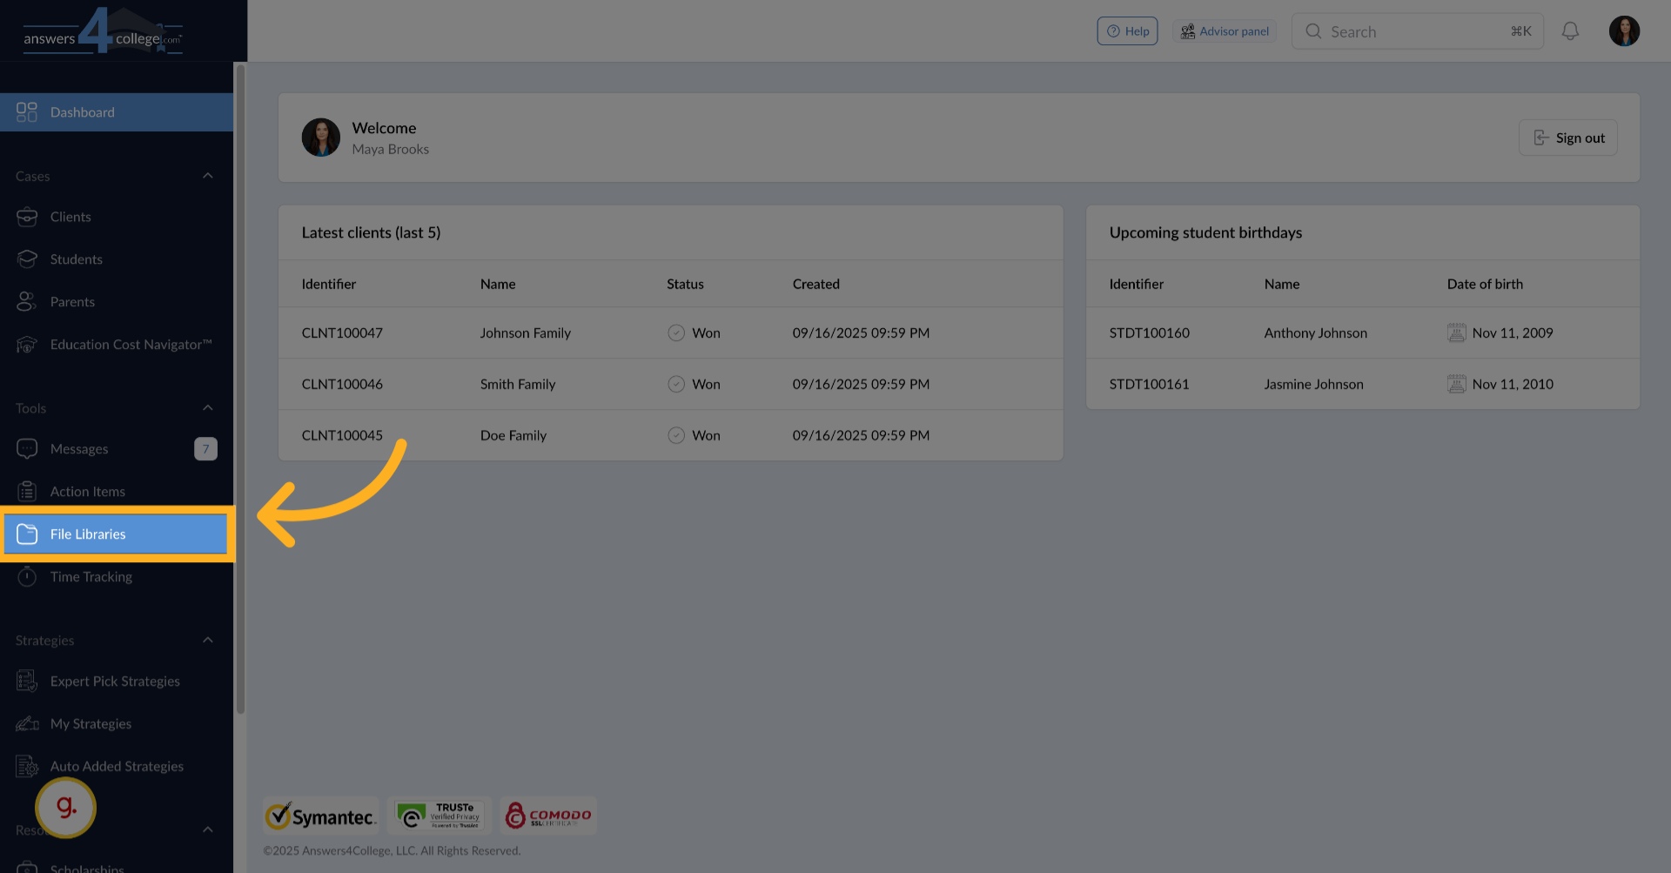The width and height of the screenshot is (1671, 873).
Task: Click the Sign out button
Action: coord(1567,138)
